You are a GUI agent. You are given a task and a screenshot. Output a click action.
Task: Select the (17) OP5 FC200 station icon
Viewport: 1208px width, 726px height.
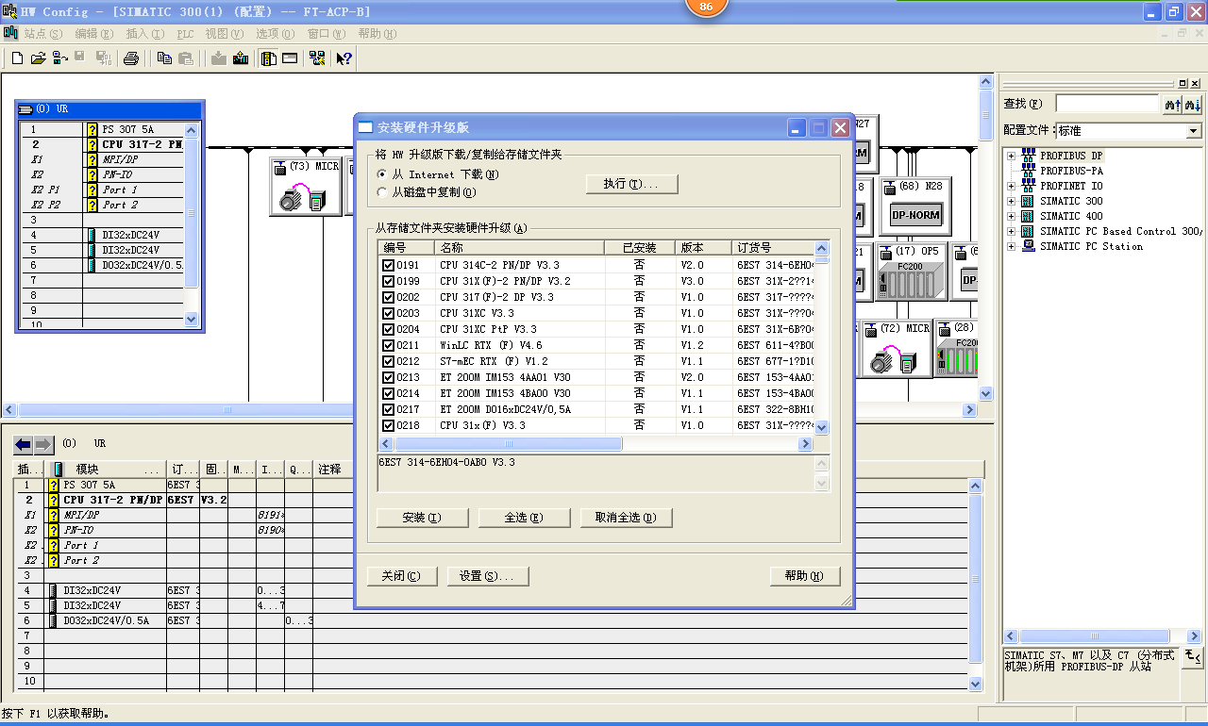click(913, 270)
